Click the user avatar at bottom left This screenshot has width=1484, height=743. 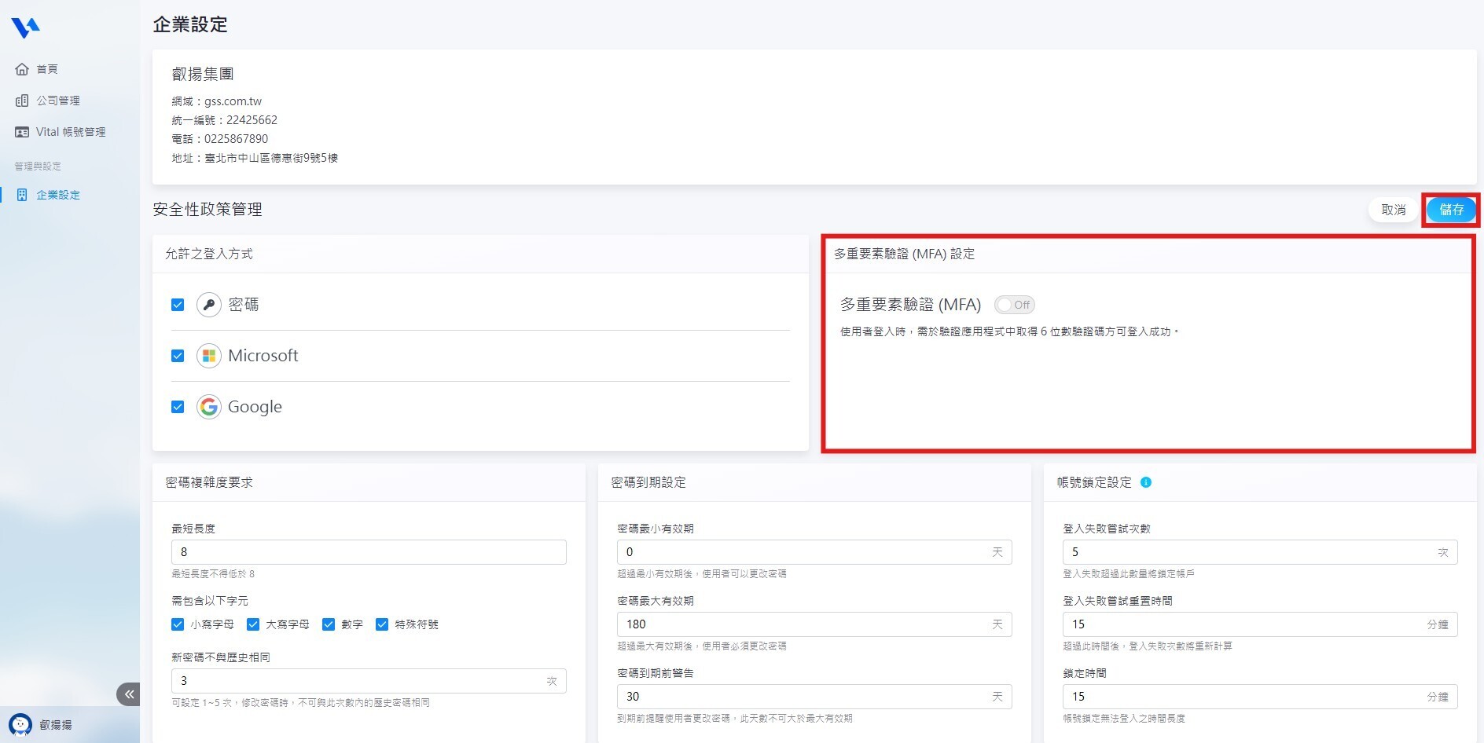click(20, 724)
